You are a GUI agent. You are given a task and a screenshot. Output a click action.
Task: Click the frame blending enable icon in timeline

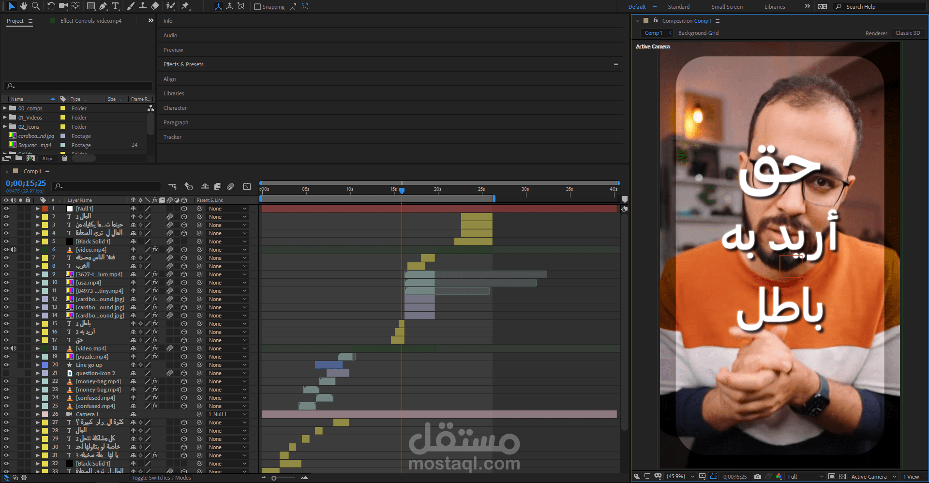click(x=218, y=186)
